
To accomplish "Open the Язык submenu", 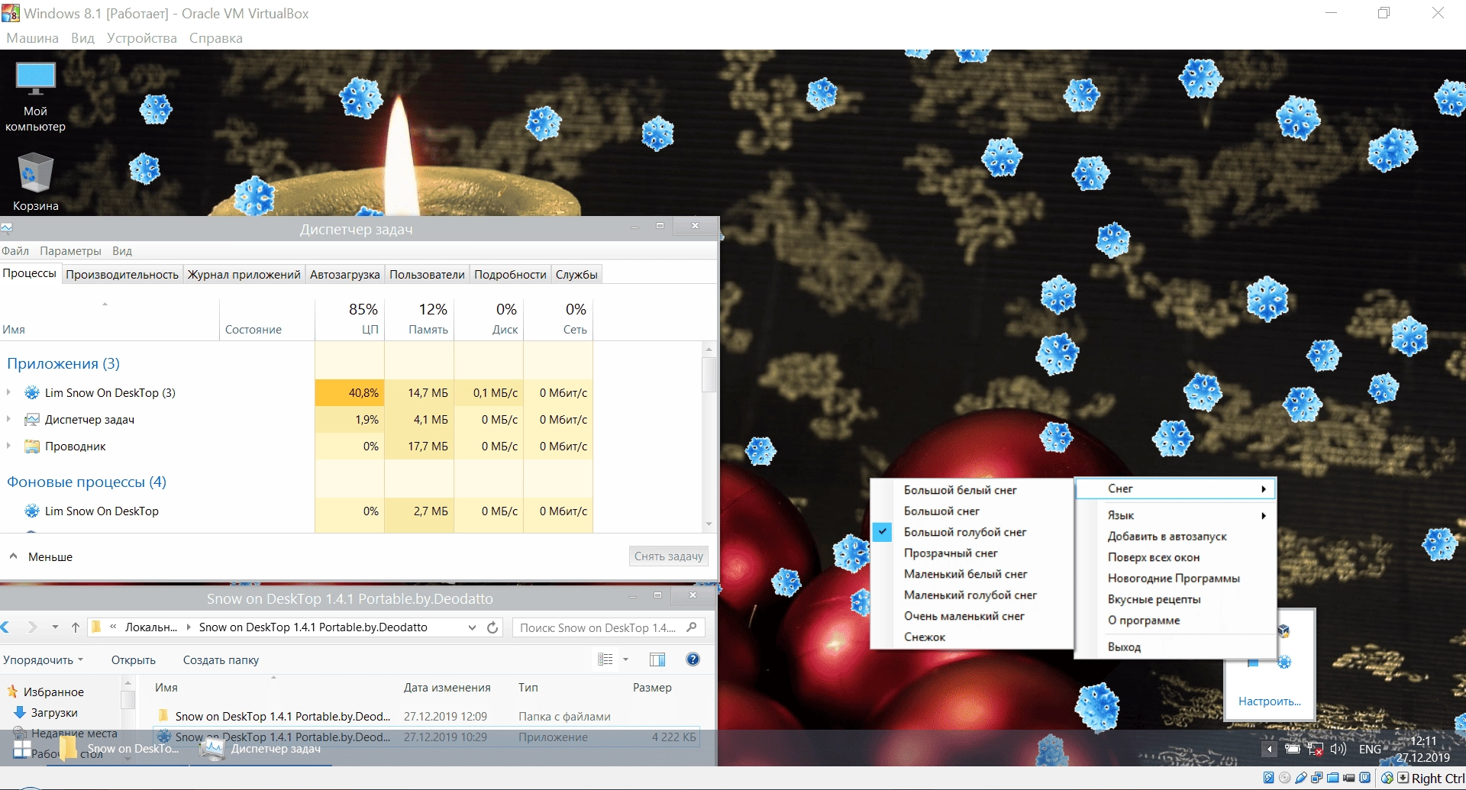I will [1175, 515].
